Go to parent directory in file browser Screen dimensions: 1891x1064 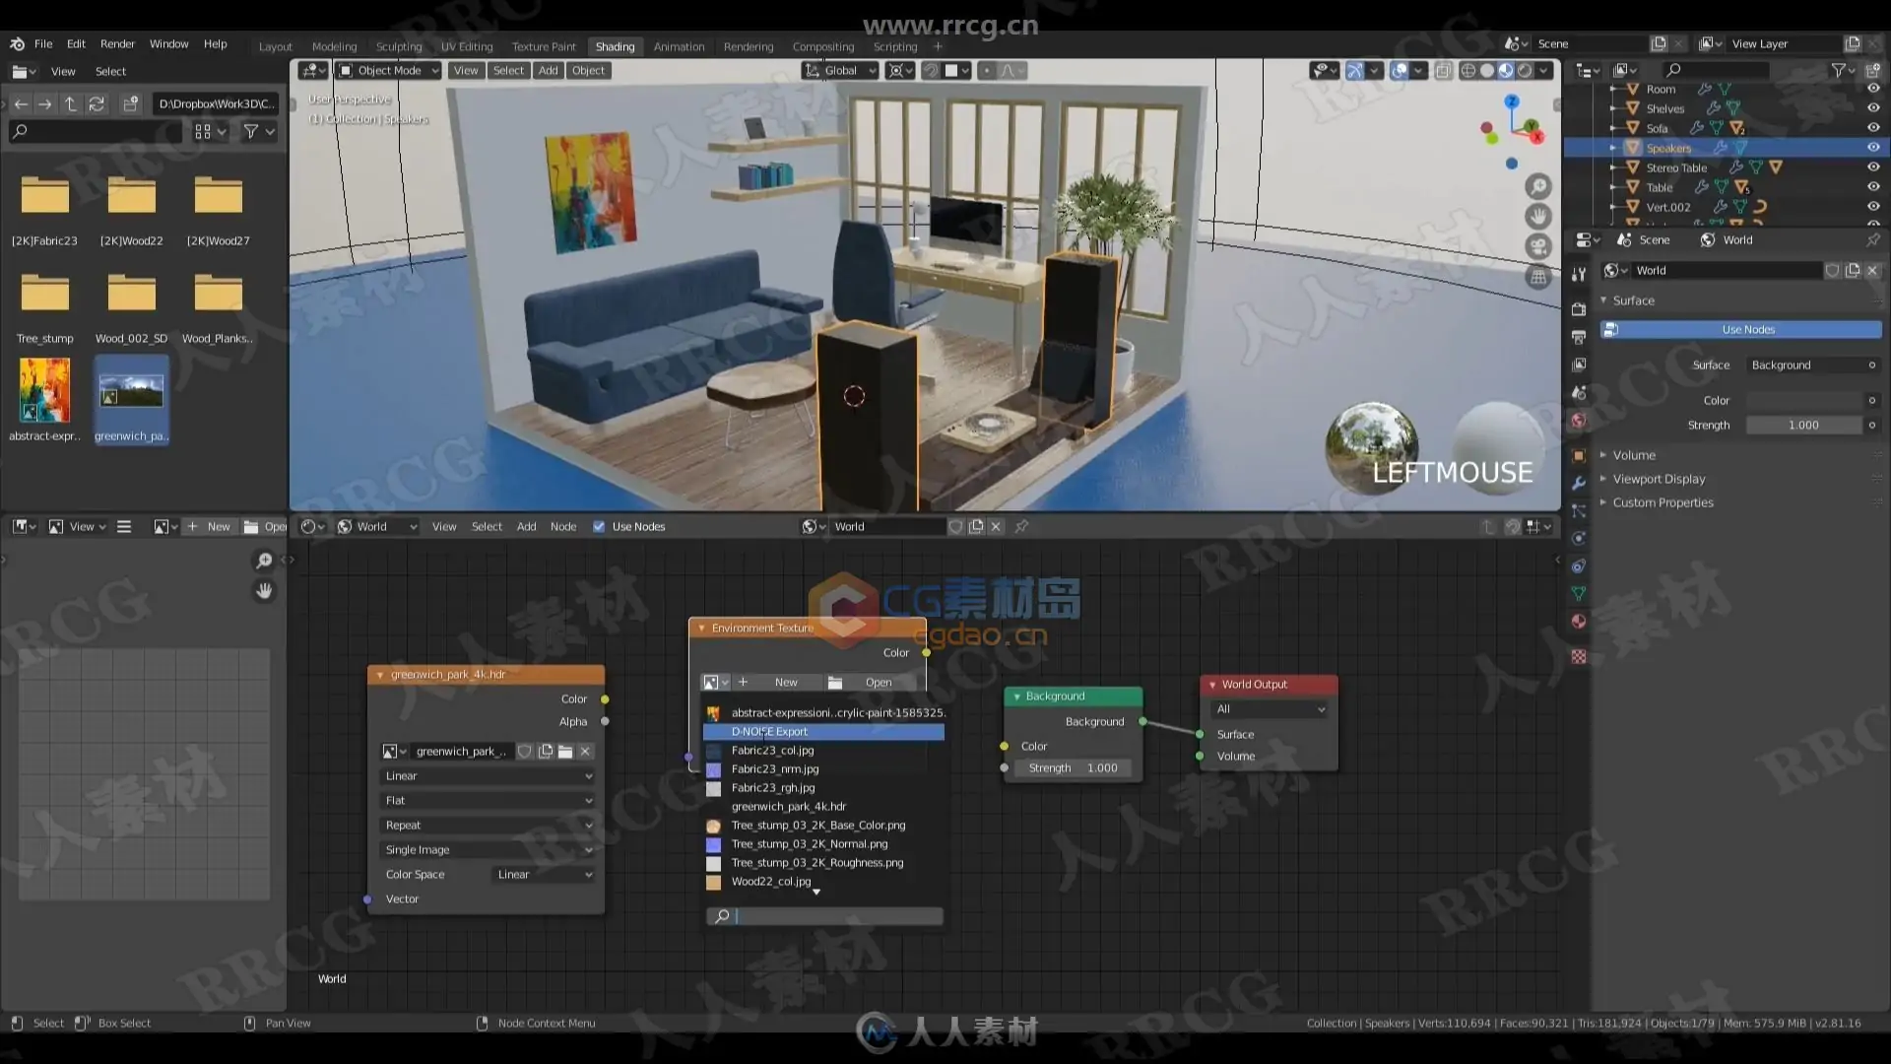pos(70,103)
